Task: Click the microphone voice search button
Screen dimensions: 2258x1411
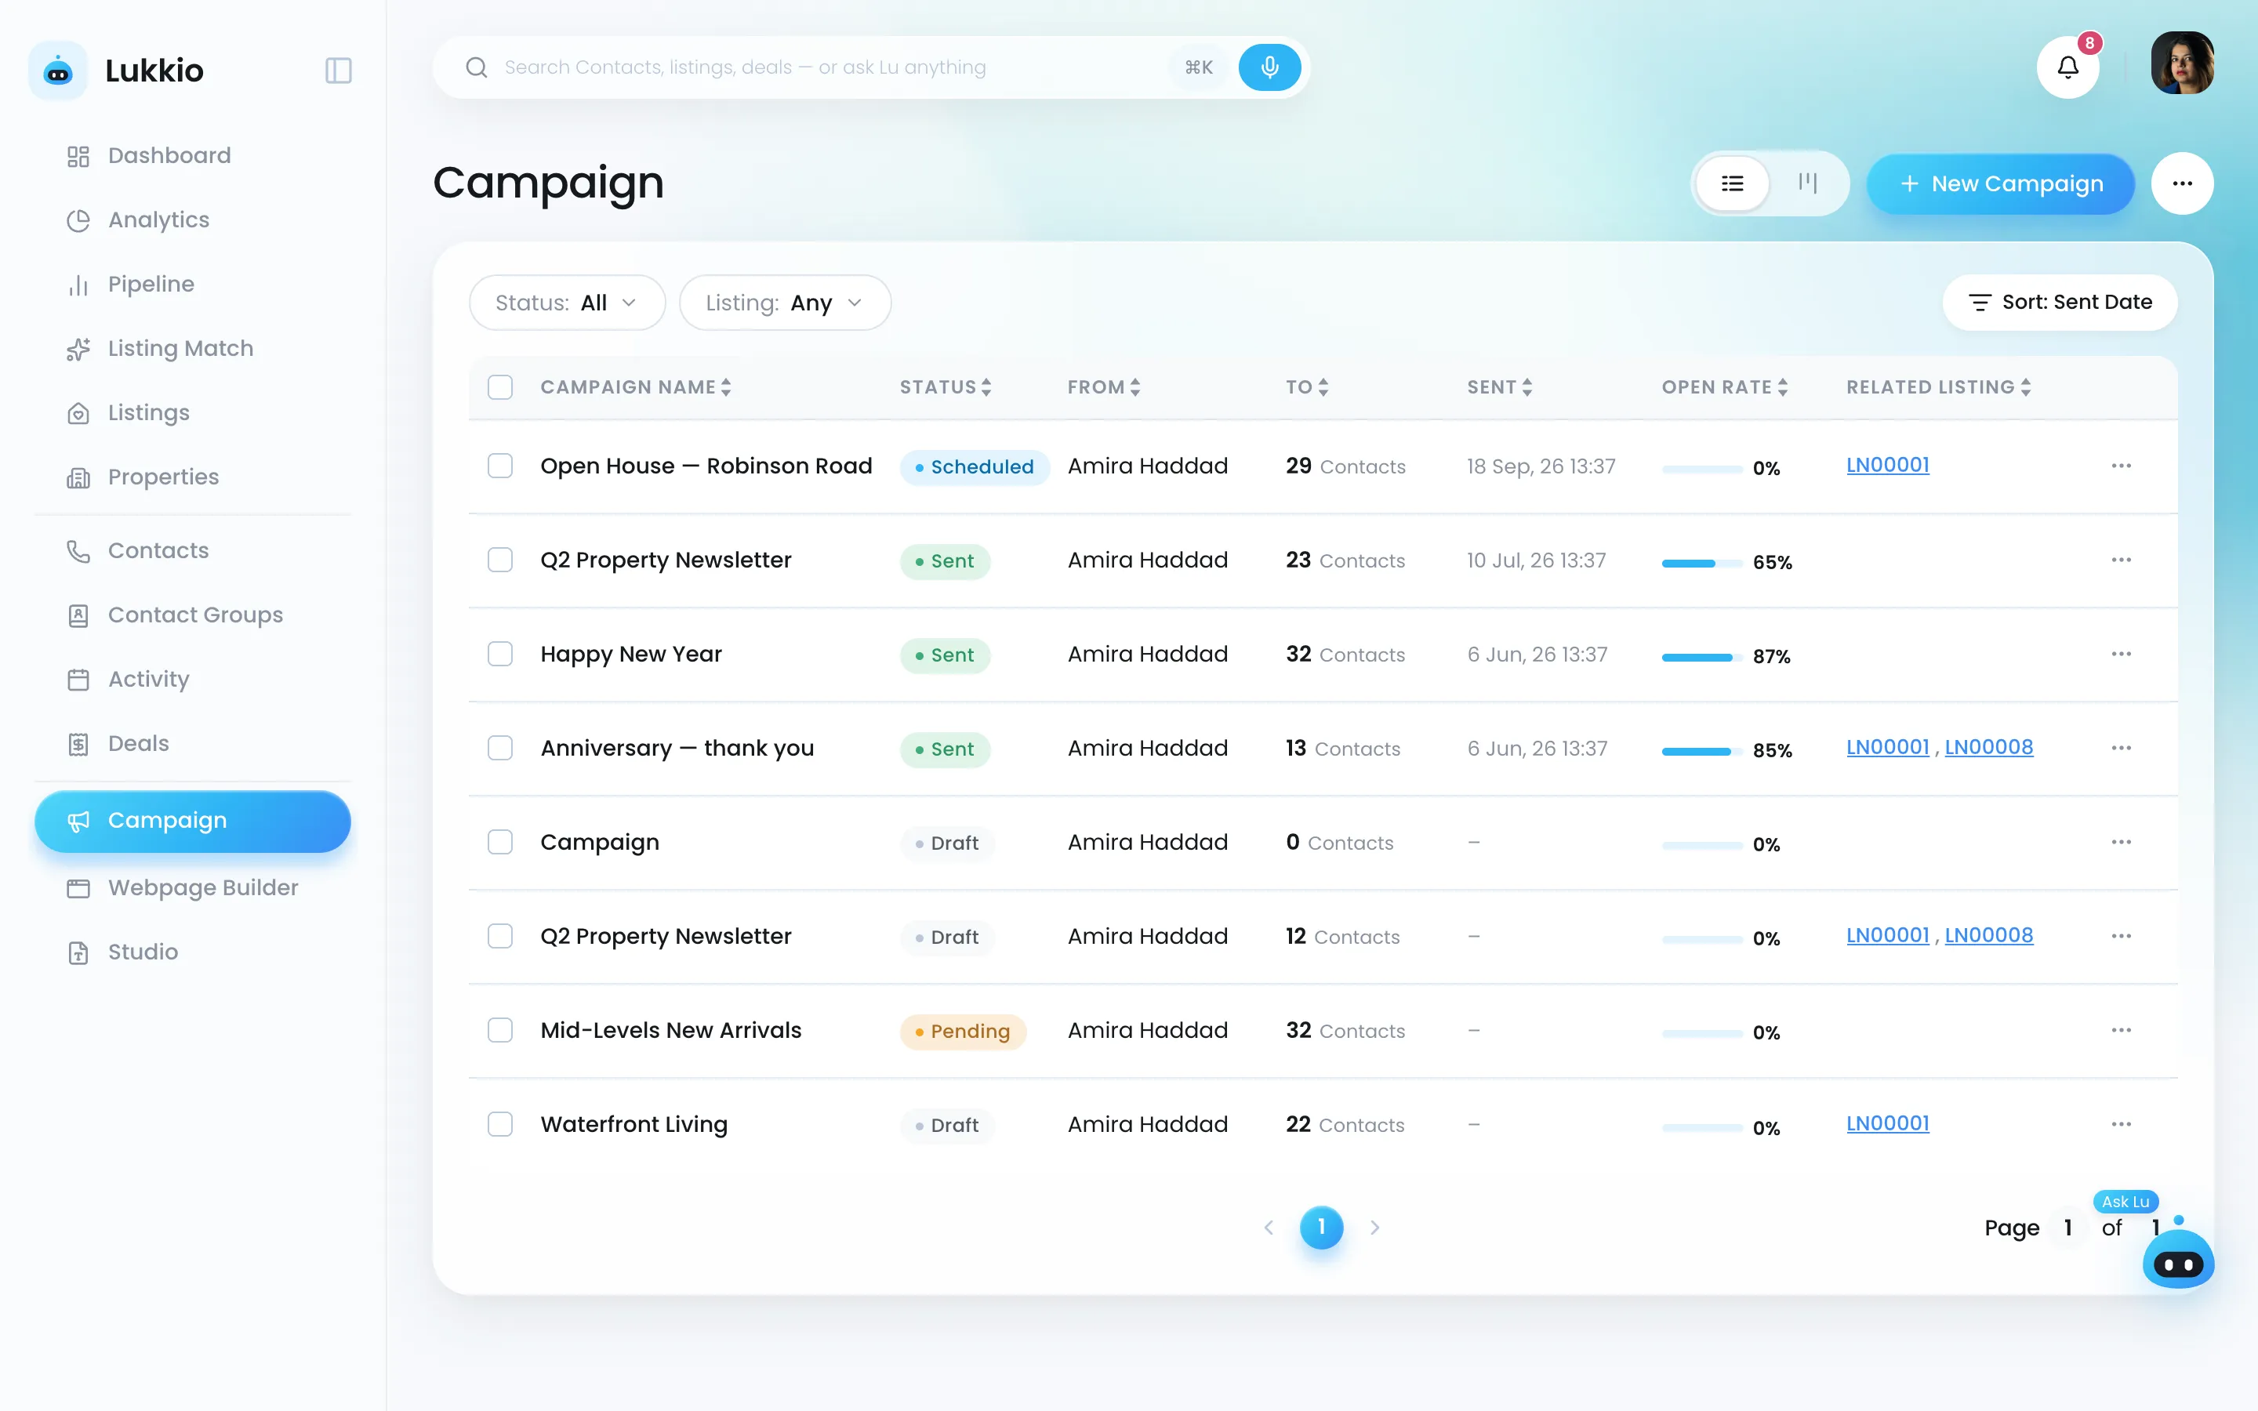Action: click(x=1269, y=67)
